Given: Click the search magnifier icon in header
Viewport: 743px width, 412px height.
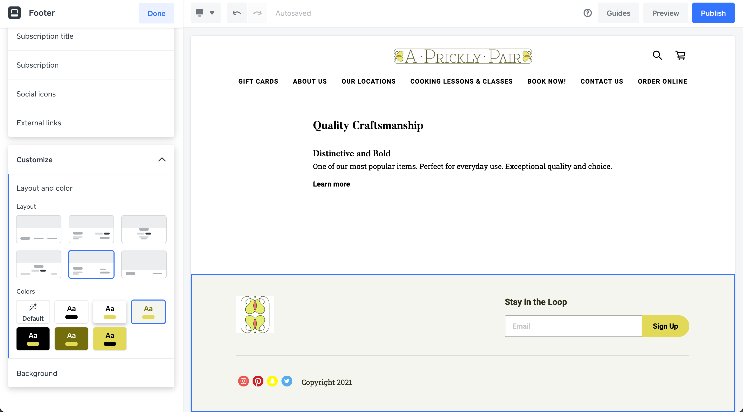Looking at the screenshot, I should pyautogui.click(x=657, y=55).
